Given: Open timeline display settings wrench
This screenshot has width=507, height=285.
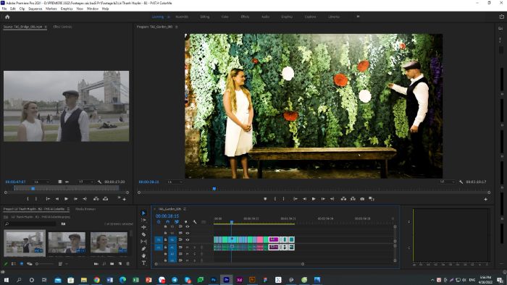Looking at the screenshot, I should [x=195, y=222].
